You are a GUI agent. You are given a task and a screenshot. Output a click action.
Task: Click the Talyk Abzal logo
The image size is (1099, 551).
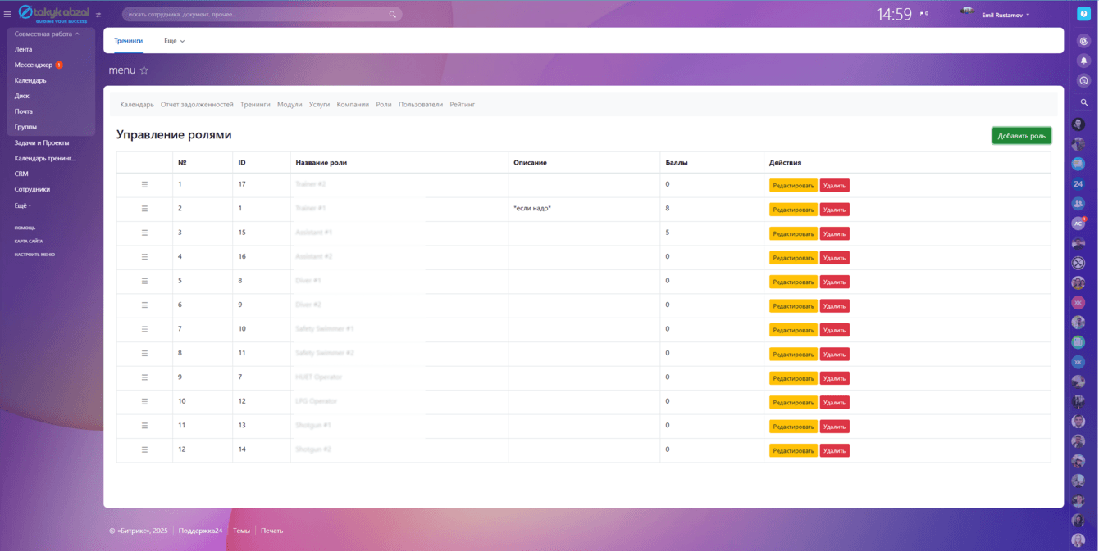(x=53, y=14)
